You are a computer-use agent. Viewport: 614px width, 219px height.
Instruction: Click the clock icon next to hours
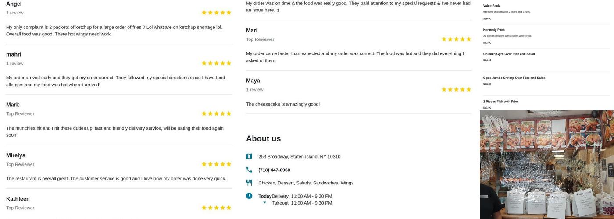(249, 196)
